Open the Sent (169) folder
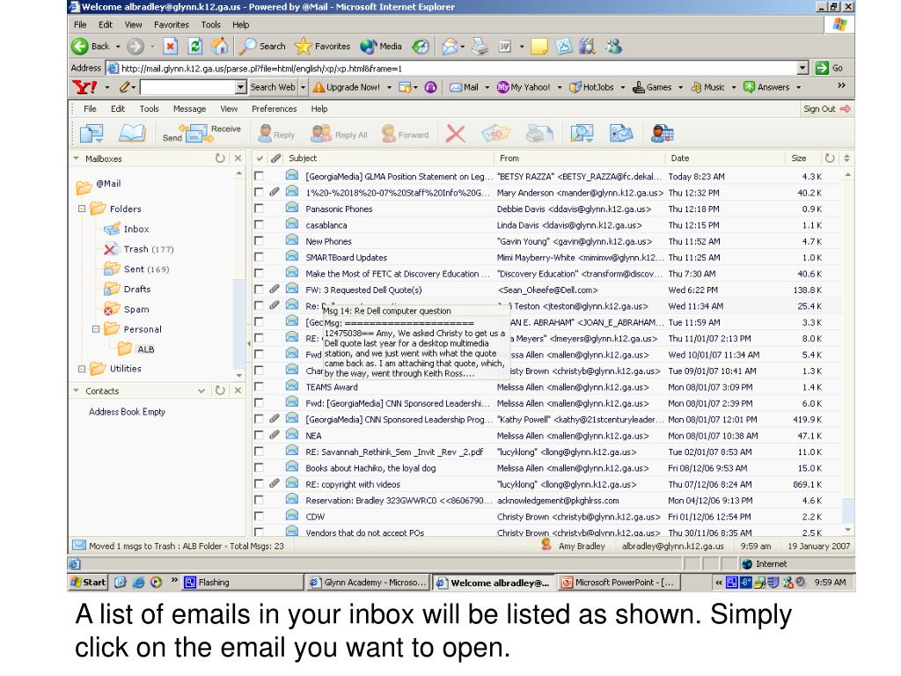 [146, 269]
